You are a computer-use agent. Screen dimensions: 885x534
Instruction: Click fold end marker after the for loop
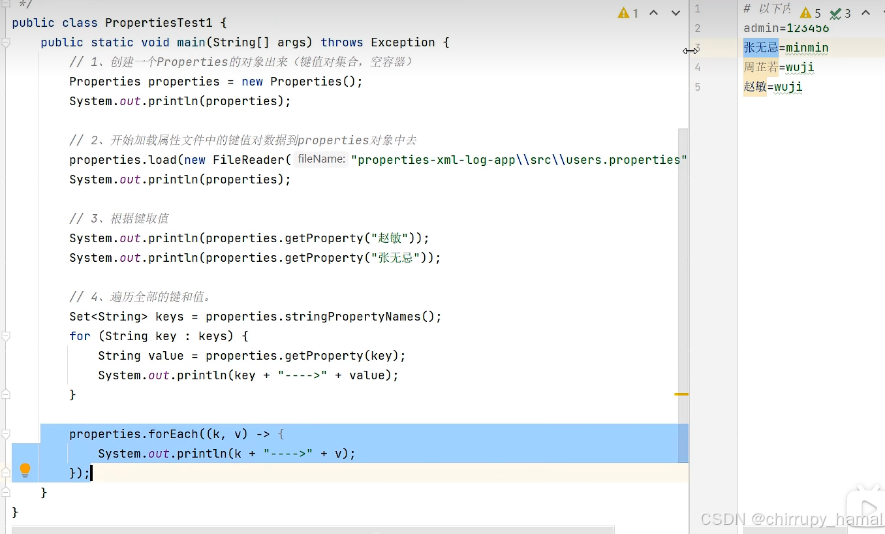(6, 394)
